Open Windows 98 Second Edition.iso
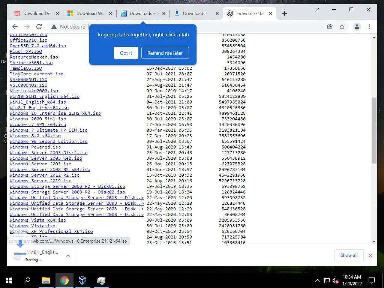The image size is (384, 288). (x=48, y=141)
